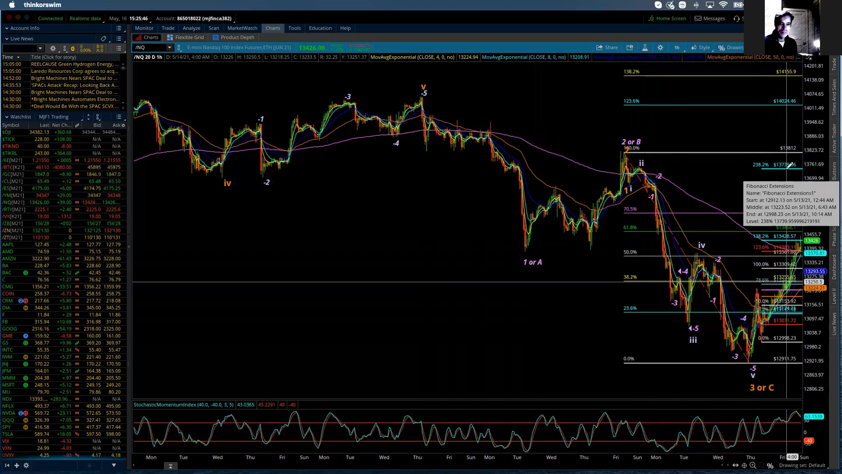Click the Live News tag filter icon

point(103,39)
